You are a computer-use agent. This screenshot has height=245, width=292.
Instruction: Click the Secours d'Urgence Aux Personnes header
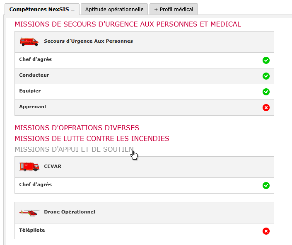(x=89, y=41)
